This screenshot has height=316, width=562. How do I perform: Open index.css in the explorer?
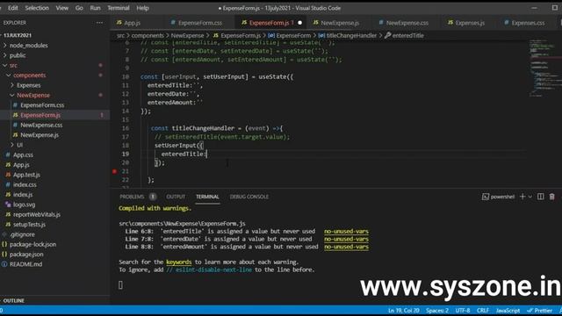point(25,184)
